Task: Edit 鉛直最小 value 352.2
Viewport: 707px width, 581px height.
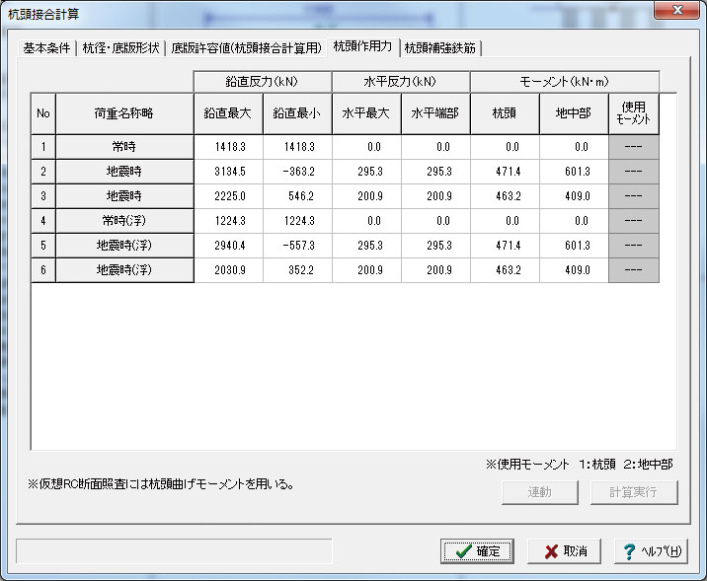Action: (x=297, y=270)
